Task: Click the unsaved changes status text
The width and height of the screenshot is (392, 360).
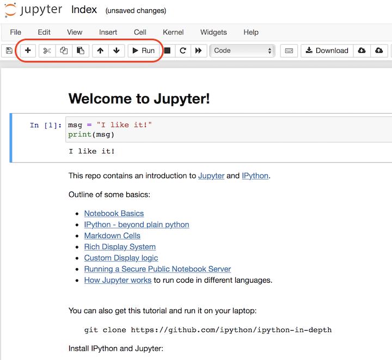Action: tap(136, 11)
